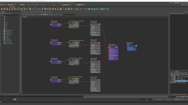
Task: Click the redo arrow in the status line
Action: click(x=15, y=5)
